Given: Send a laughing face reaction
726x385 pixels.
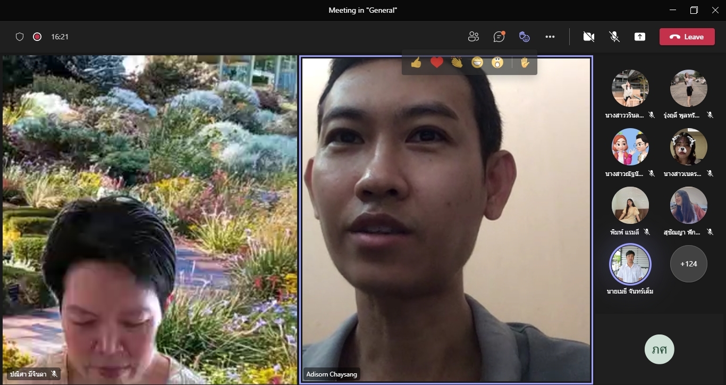Looking at the screenshot, I should click(477, 63).
